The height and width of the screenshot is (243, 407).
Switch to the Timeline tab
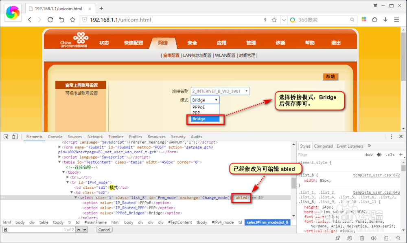[116, 137]
